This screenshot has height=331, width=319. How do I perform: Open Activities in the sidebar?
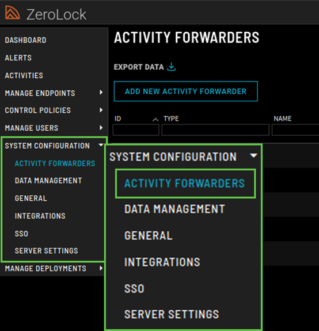[24, 75]
